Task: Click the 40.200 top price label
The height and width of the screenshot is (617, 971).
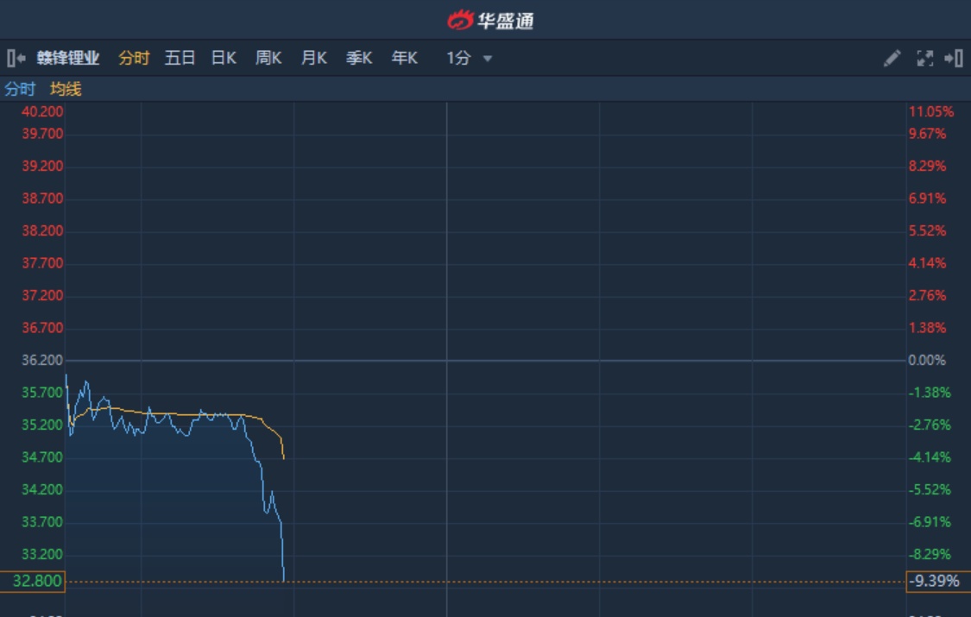Action: 42,111
